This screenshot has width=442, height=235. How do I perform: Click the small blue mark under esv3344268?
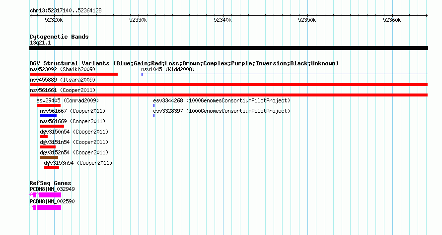(154, 105)
